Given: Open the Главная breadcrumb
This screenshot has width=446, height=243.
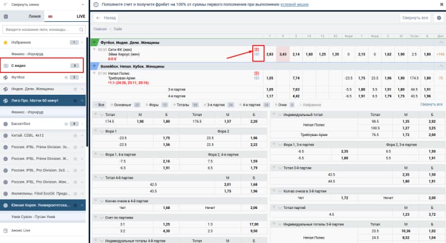Looking at the screenshot, I should (100, 29).
